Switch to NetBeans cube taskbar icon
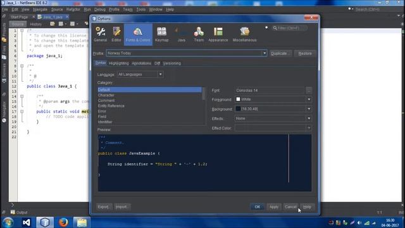Image resolution: width=405 pixels, height=228 pixels. 45,222
